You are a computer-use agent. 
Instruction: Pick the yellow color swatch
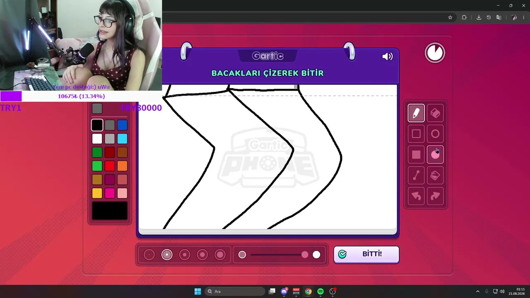(x=97, y=193)
